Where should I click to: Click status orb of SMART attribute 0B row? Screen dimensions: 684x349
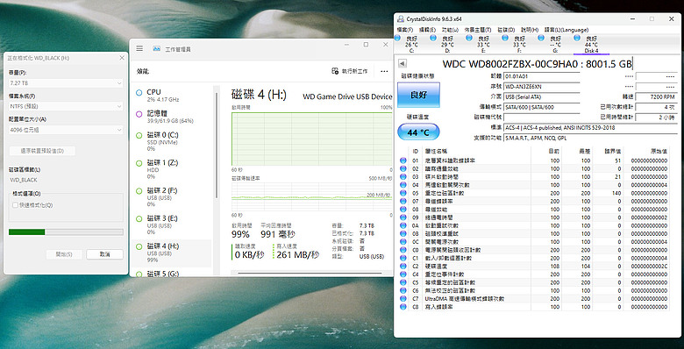403,233
